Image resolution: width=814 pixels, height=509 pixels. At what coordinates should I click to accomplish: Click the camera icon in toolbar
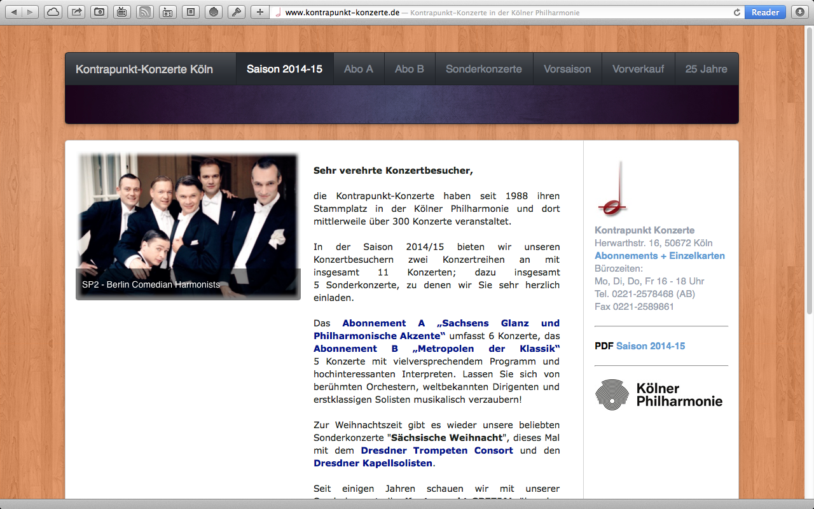(99, 12)
